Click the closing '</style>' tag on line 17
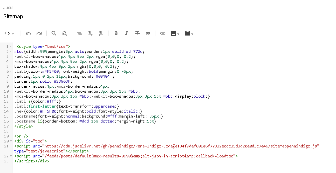 (x=24, y=126)
